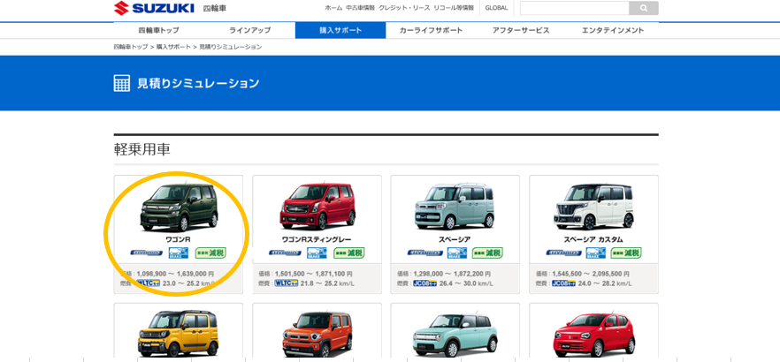Open the GLOBAL site link
The image size is (780, 362).
click(496, 8)
